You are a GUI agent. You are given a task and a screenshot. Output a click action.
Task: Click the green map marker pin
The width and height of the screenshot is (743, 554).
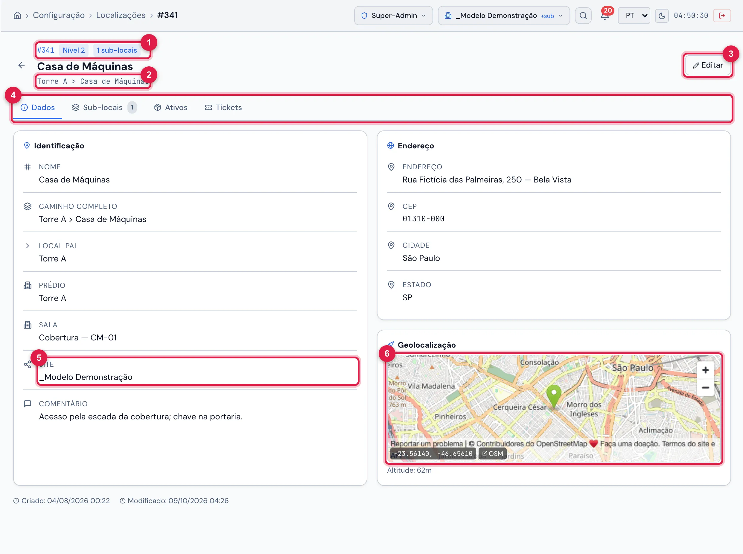pos(554,396)
